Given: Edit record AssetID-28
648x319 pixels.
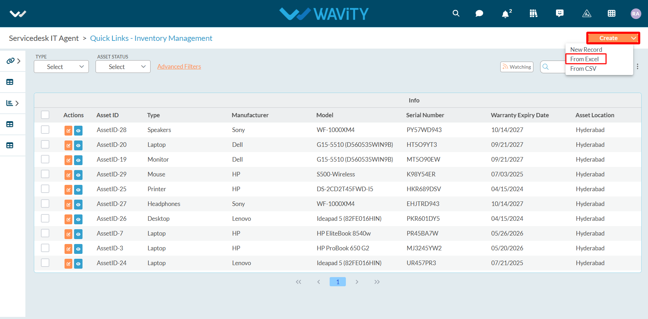Looking at the screenshot, I should 68,131.
